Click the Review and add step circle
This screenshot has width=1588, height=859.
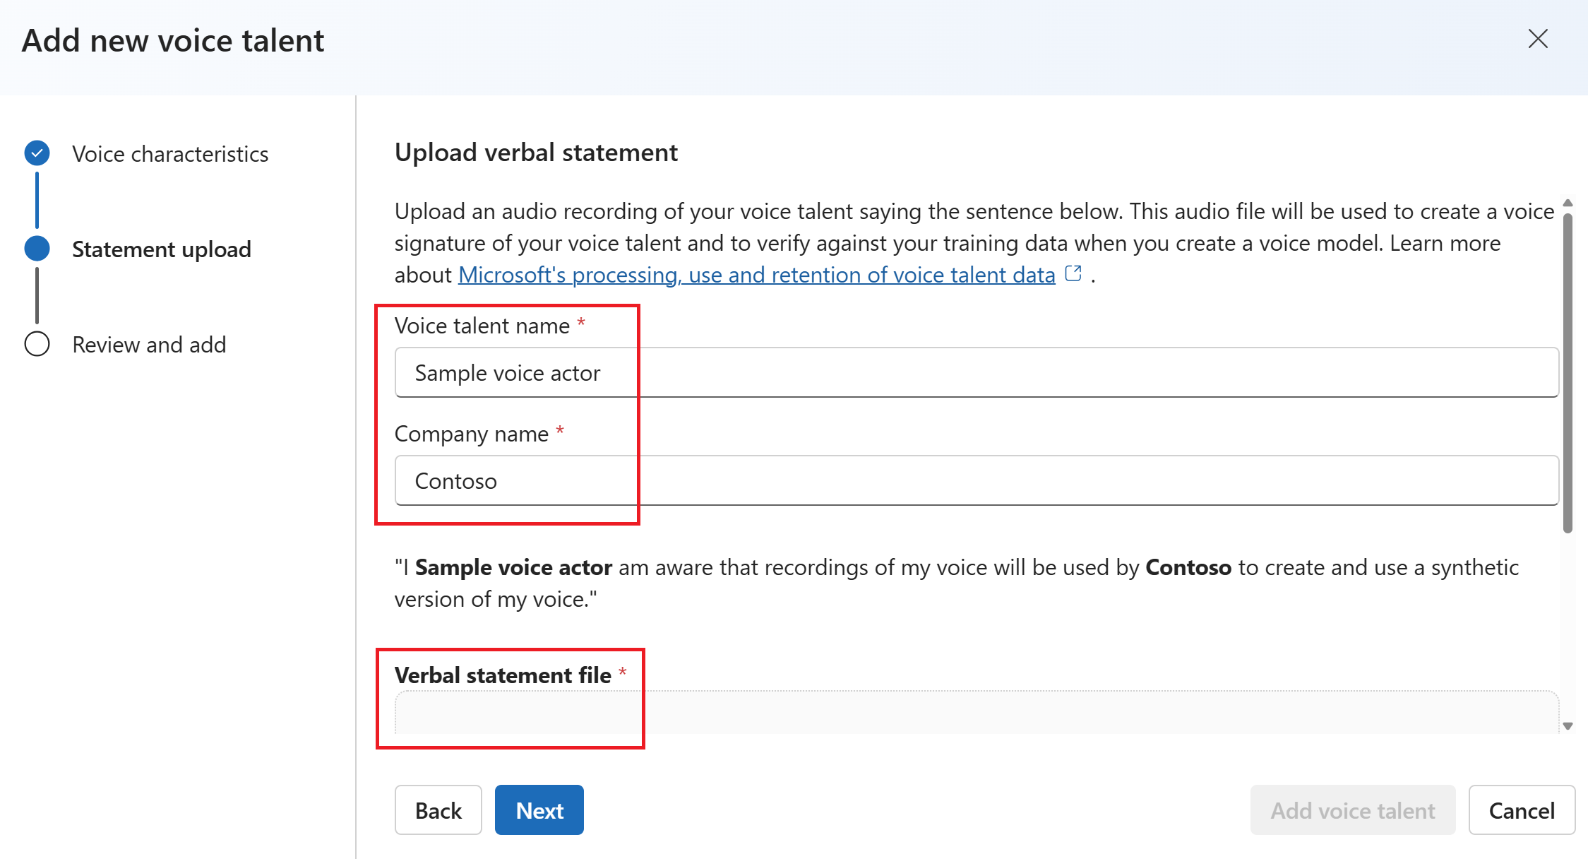37,344
